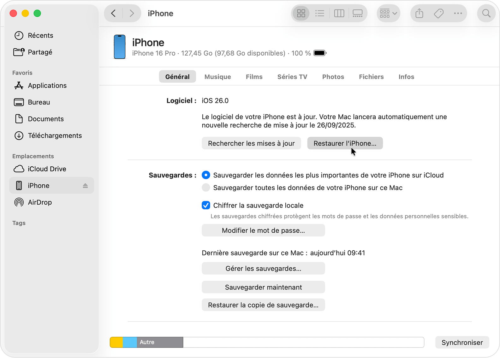This screenshot has height=358, width=500.
Task: Open the more actions ellipsis menu
Action: (458, 13)
